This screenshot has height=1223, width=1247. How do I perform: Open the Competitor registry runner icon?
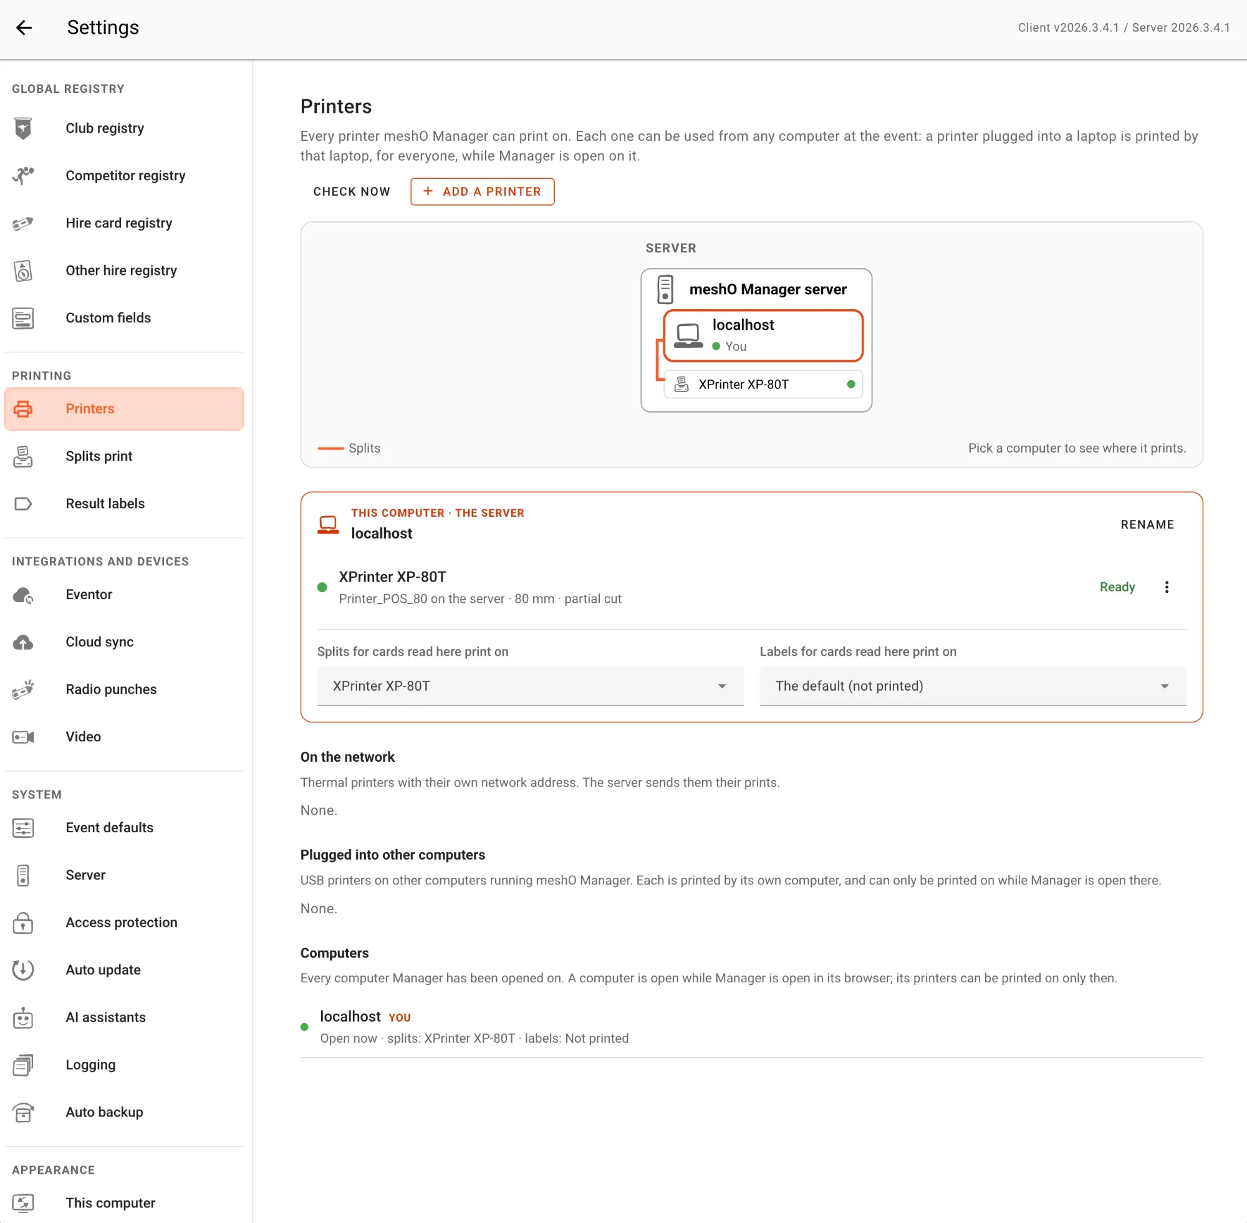(x=23, y=175)
